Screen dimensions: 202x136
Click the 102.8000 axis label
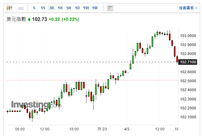point(188,54)
